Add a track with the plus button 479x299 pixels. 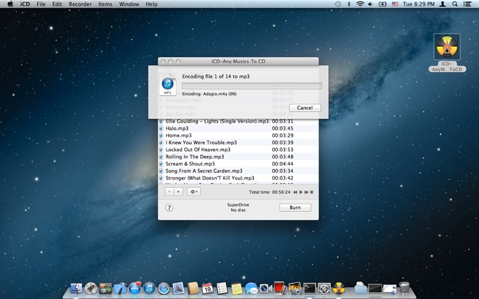pyautogui.click(x=178, y=191)
